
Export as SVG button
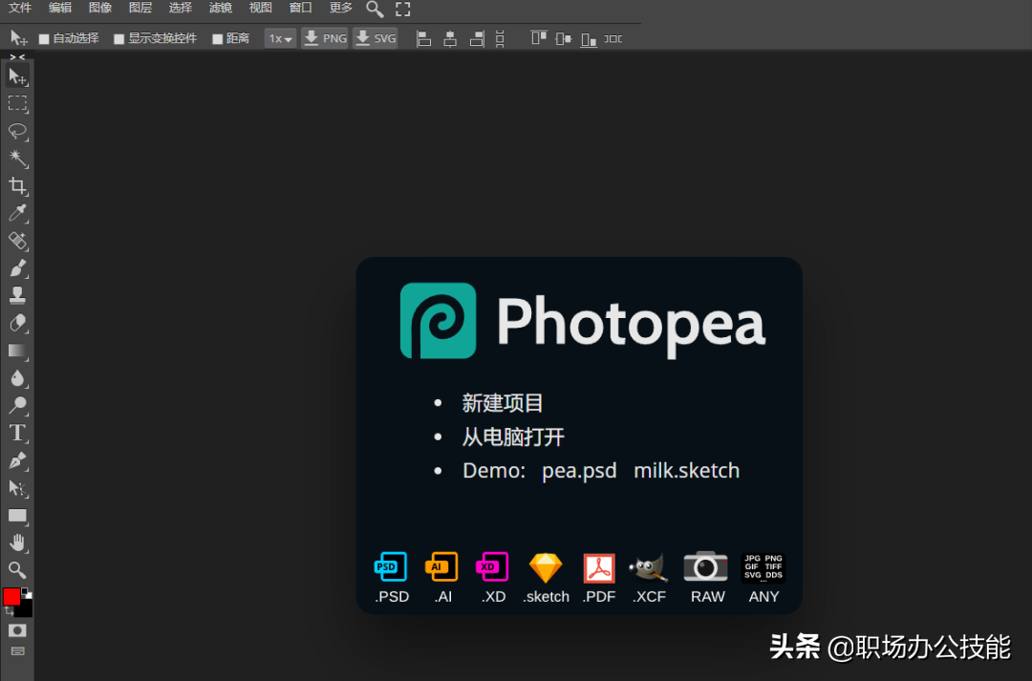point(376,38)
